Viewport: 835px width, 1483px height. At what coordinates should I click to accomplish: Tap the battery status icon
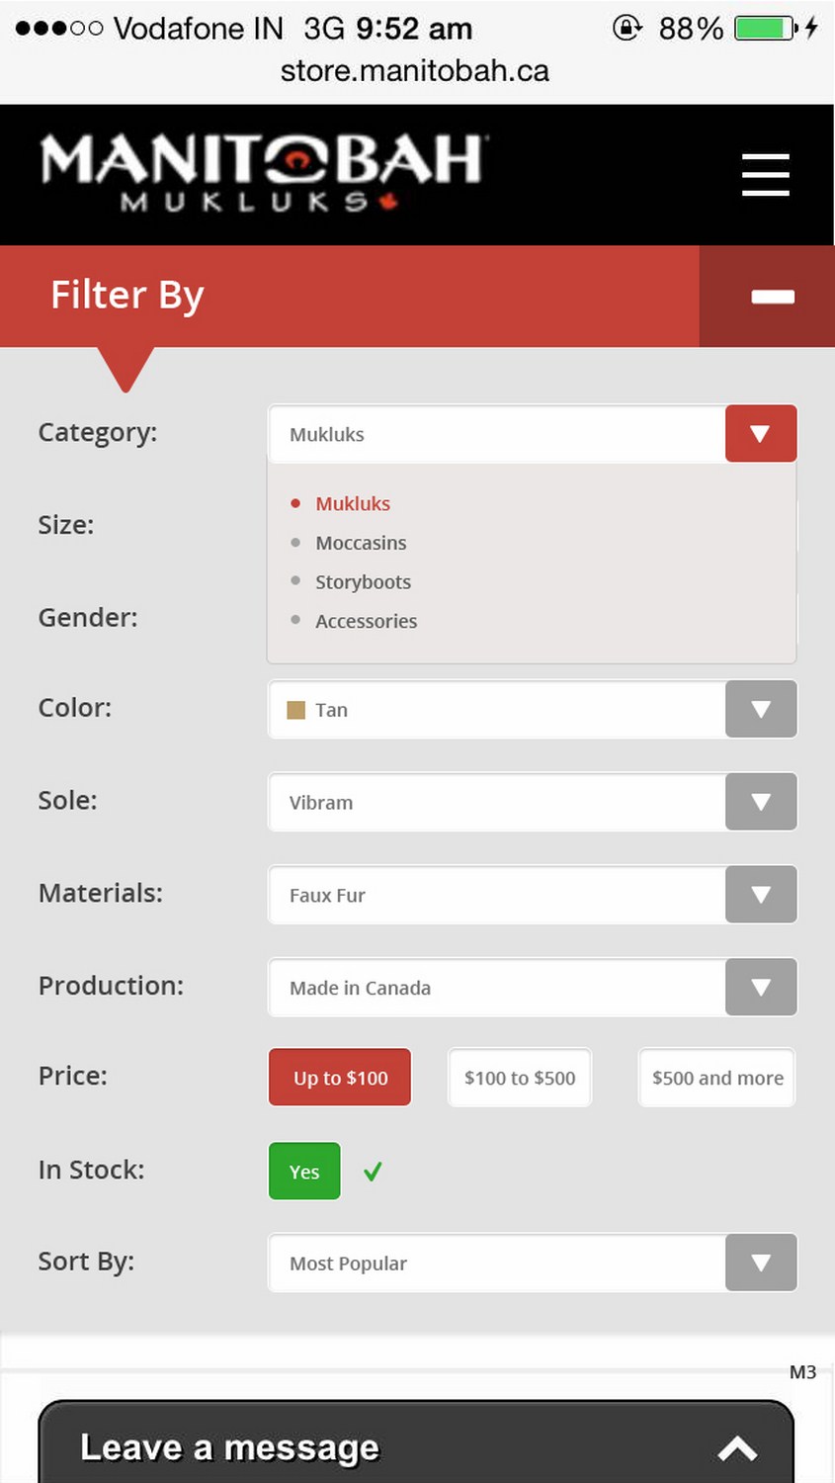click(x=765, y=28)
